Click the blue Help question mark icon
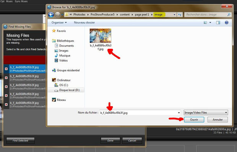Viewport: 237px width, 152px height. 227,22
